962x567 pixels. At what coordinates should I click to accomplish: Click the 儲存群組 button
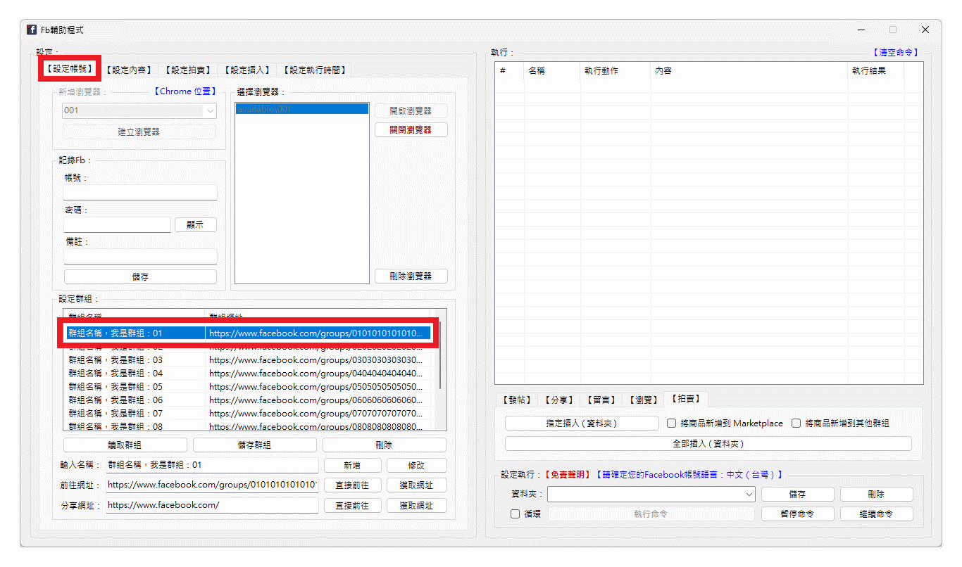(x=255, y=445)
